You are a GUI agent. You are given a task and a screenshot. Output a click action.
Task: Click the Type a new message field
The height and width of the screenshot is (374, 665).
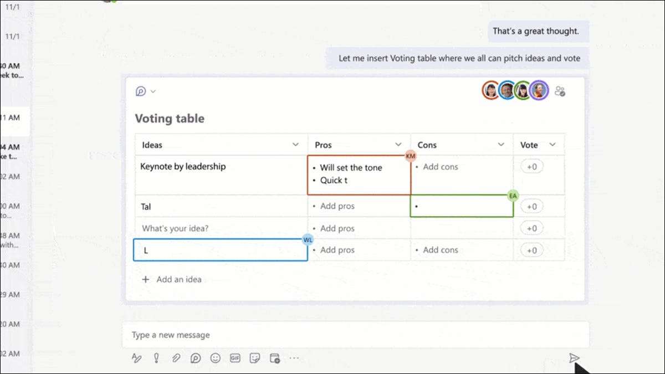(355, 335)
